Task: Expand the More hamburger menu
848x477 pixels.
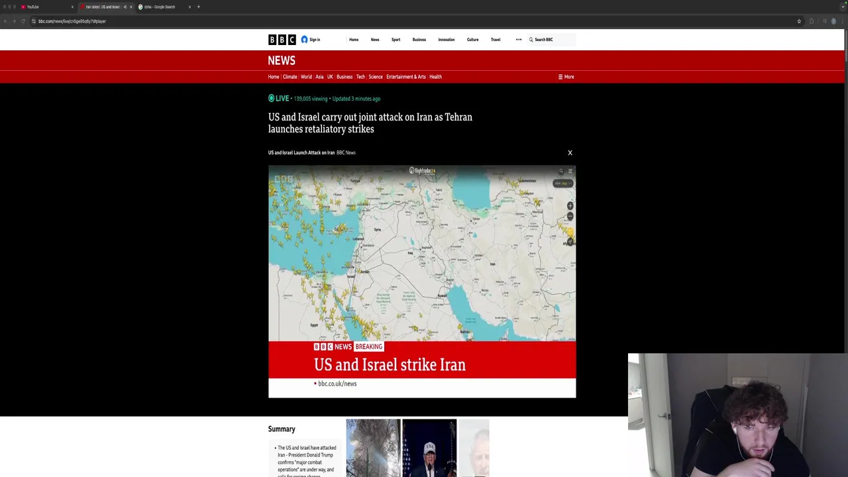Action: click(566, 77)
